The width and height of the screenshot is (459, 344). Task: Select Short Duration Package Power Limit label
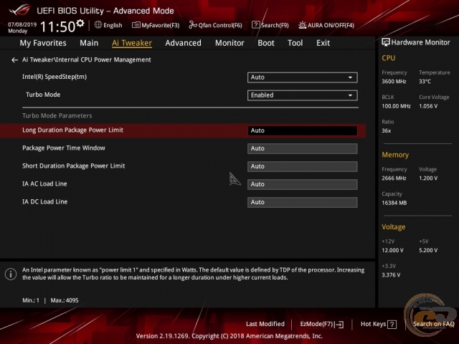pos(74,166)
